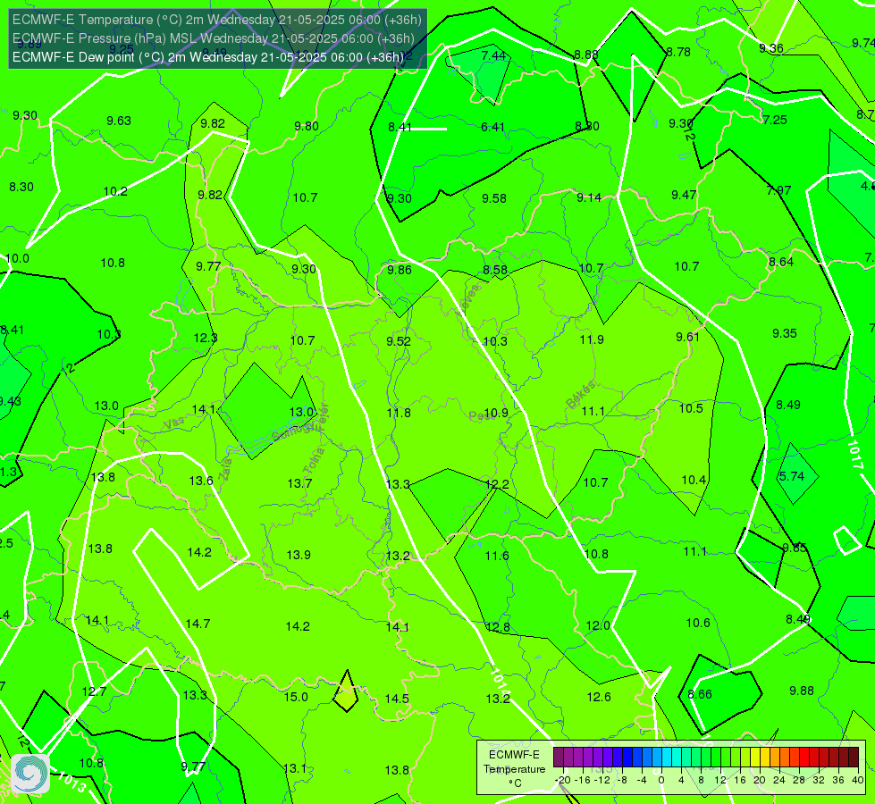Click the 14.7 temperature value
Viewport: 875px width, 804px height.
tap(198, 624)
